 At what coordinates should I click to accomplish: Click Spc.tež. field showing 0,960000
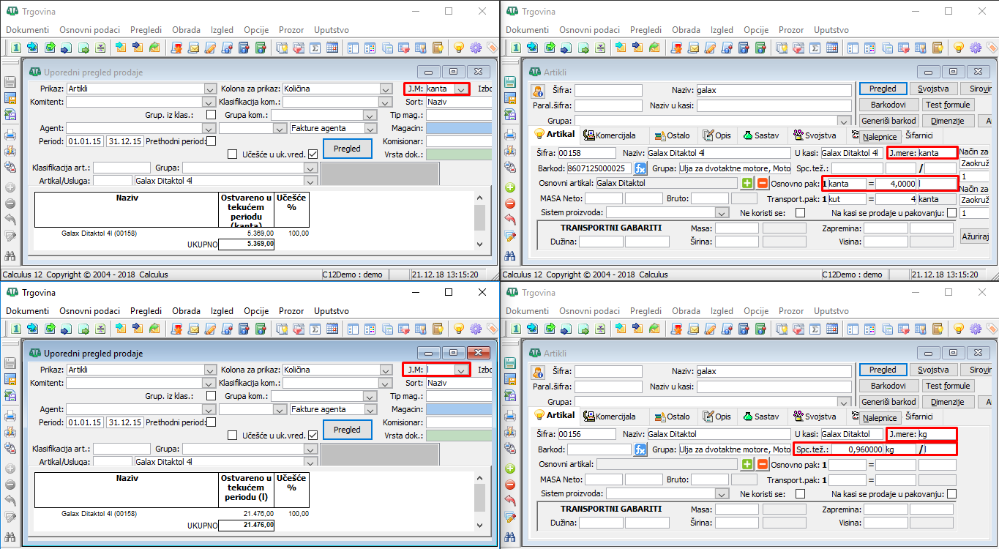(858, 449)
